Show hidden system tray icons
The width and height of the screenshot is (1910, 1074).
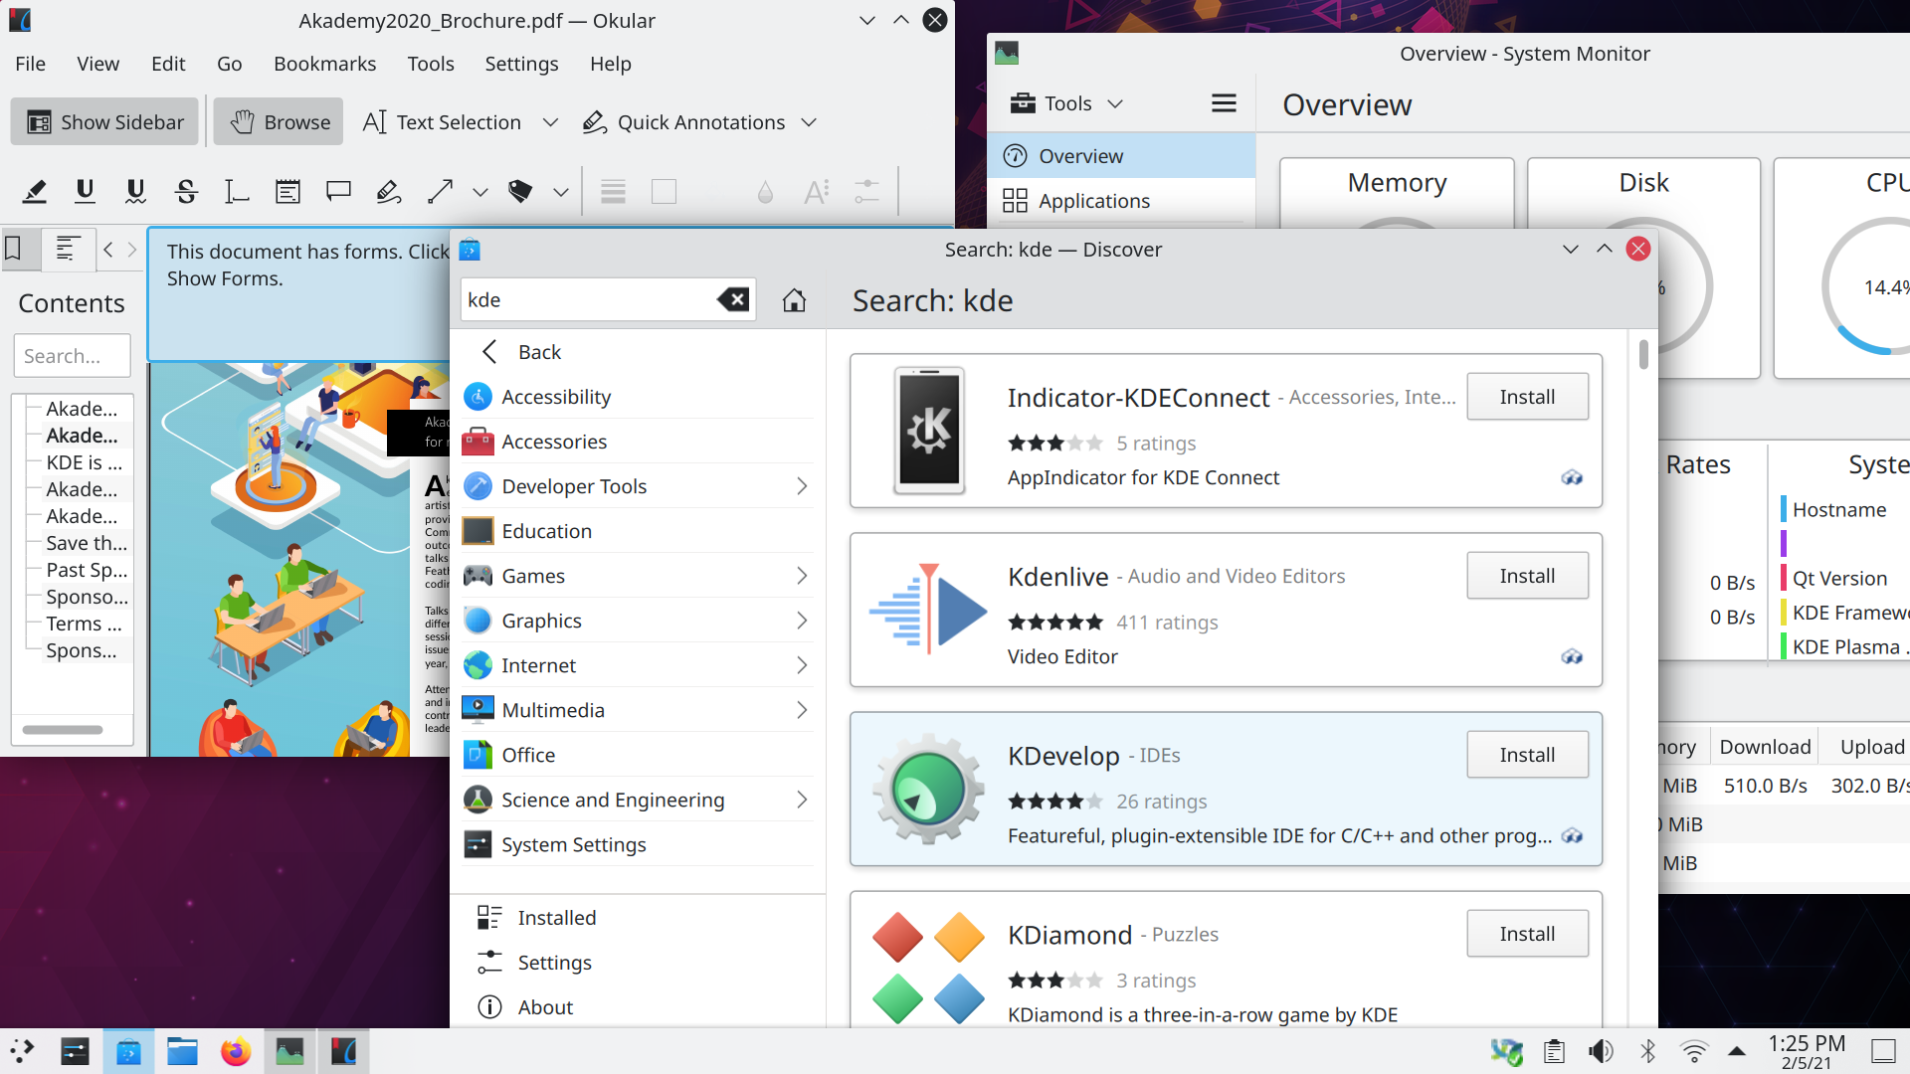pyautogui.click(x=1737, y=1051)
